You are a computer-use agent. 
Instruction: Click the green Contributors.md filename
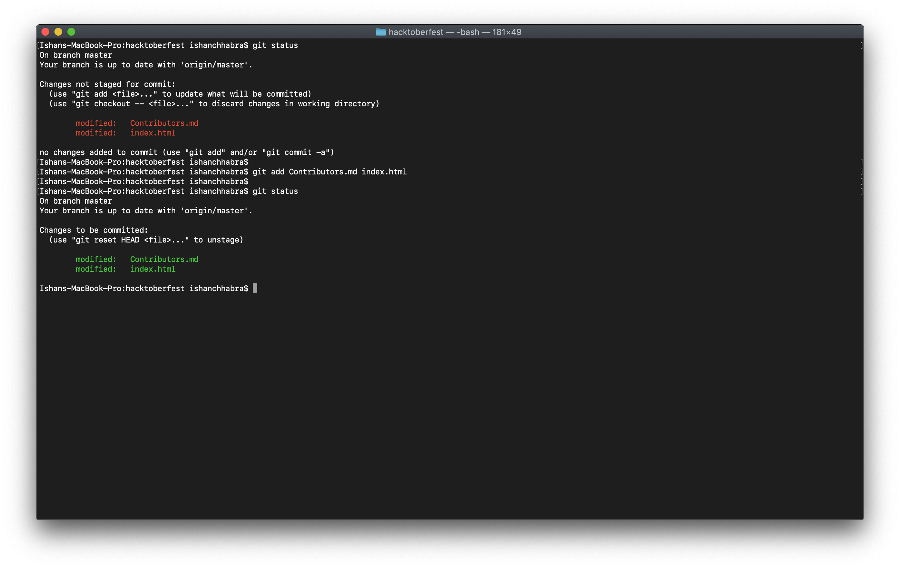(x=164, y=259)
